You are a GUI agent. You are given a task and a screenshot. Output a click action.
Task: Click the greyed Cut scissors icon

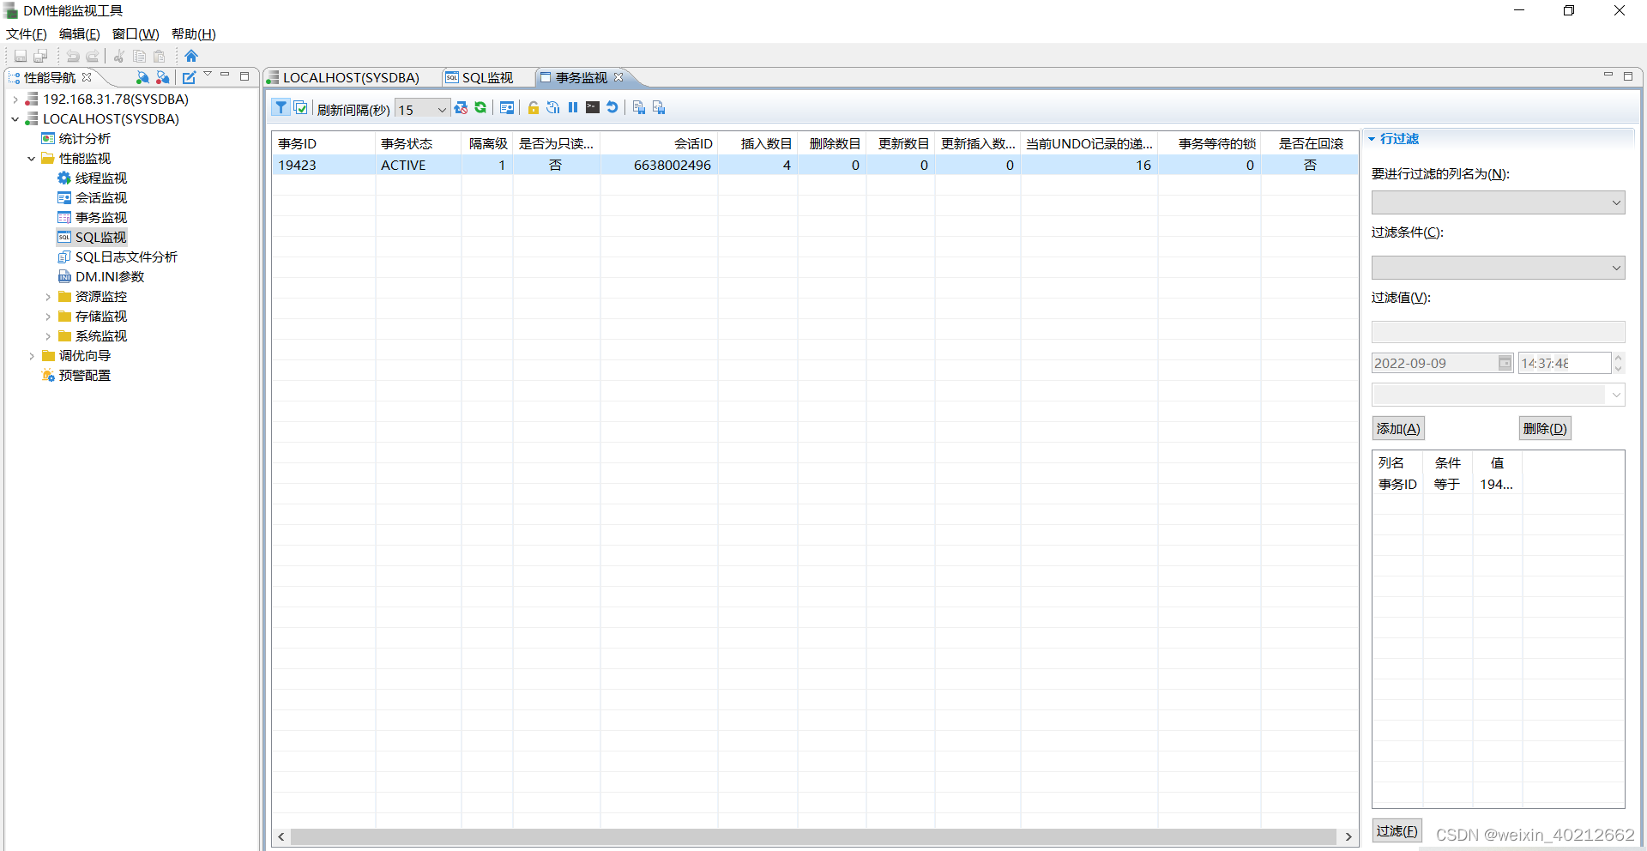tap(119, 56)
